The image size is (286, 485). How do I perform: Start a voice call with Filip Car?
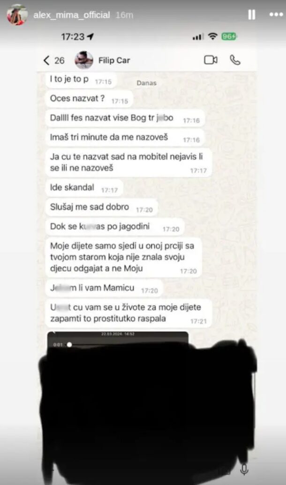(x=235, y=60)
